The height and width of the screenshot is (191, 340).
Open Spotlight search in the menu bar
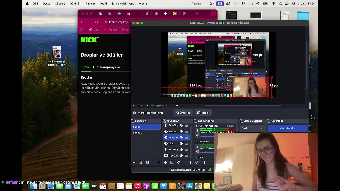[281, 3]
